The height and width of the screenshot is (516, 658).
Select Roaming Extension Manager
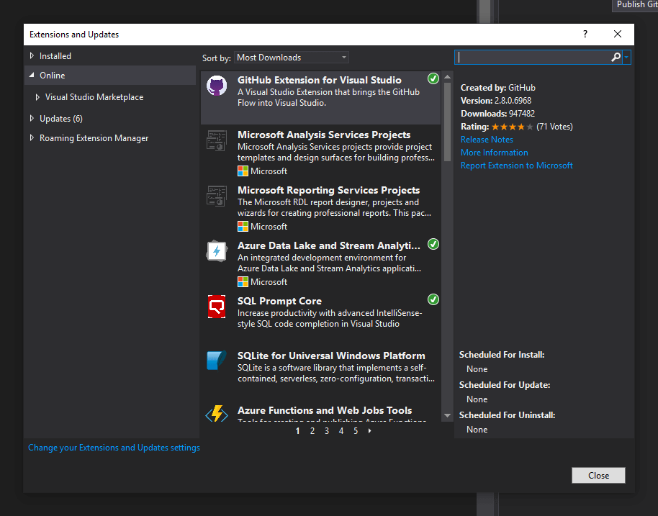94,138
